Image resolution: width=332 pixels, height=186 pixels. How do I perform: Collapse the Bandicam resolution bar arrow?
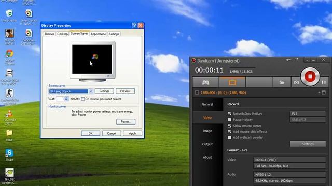(319, 92)
